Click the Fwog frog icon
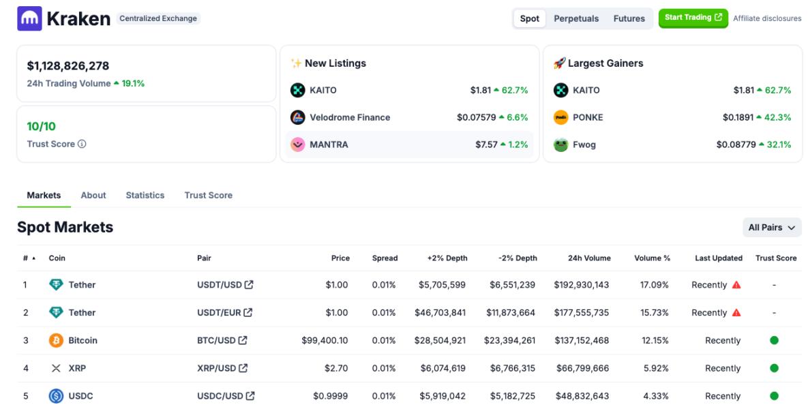This screenshot has height=409, width=810. [561, 145]
